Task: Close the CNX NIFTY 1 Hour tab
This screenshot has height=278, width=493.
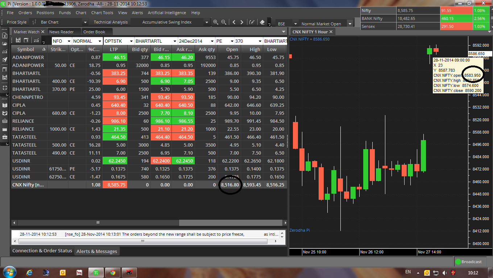Action: point(331,32)
